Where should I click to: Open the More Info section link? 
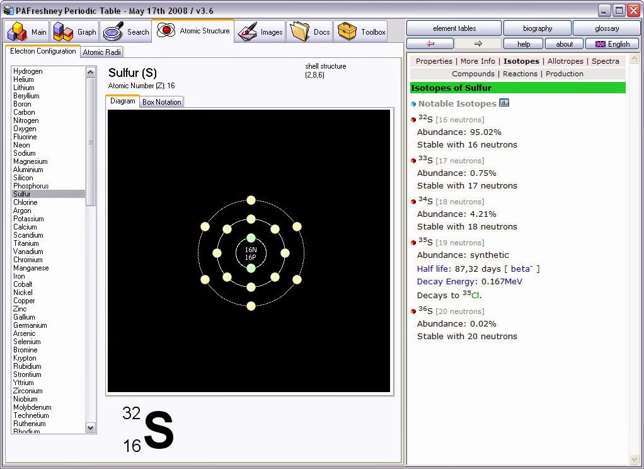(x=478, y=61)
